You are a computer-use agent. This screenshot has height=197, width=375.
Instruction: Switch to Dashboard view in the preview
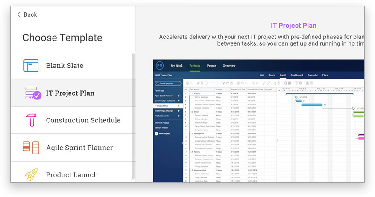pyautogui.click(x=297, y=75)
